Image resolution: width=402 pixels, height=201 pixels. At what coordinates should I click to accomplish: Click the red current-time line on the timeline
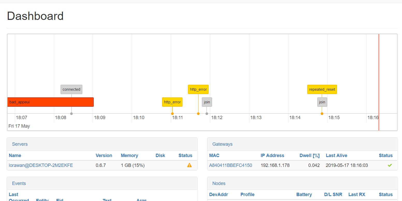379,78
